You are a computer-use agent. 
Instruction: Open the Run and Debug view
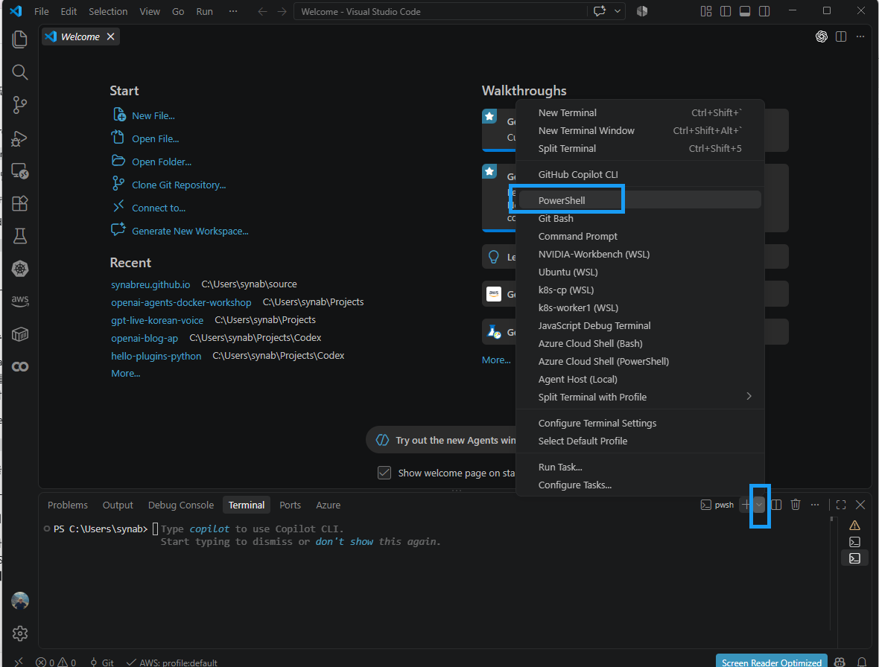pyautogui.click(x=19, y=138)
